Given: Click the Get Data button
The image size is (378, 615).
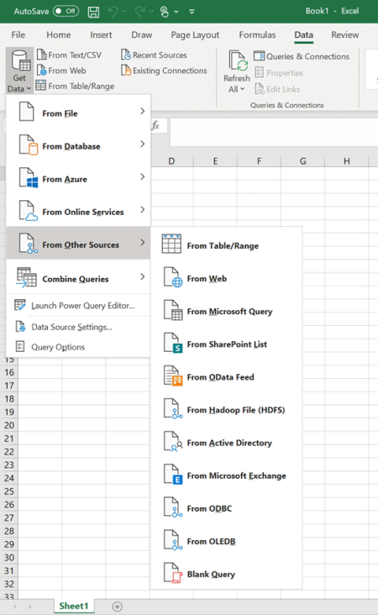Looking at the screenshot, I should 19,71.
